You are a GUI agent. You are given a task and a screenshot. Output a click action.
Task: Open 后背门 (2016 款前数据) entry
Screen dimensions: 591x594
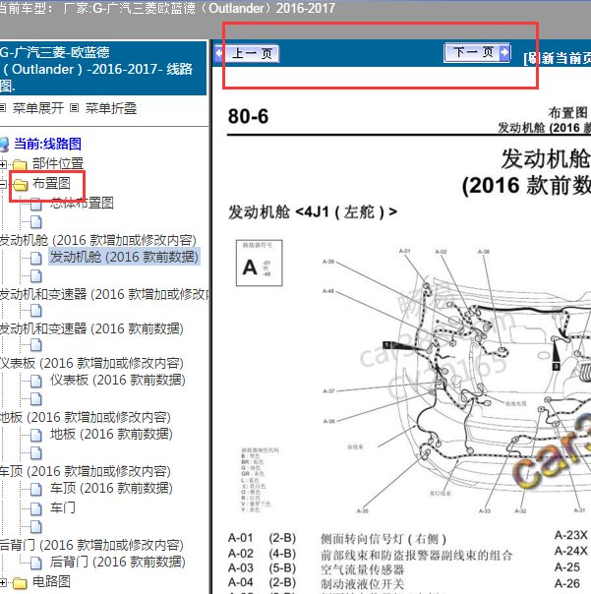[x=118, y=562]
